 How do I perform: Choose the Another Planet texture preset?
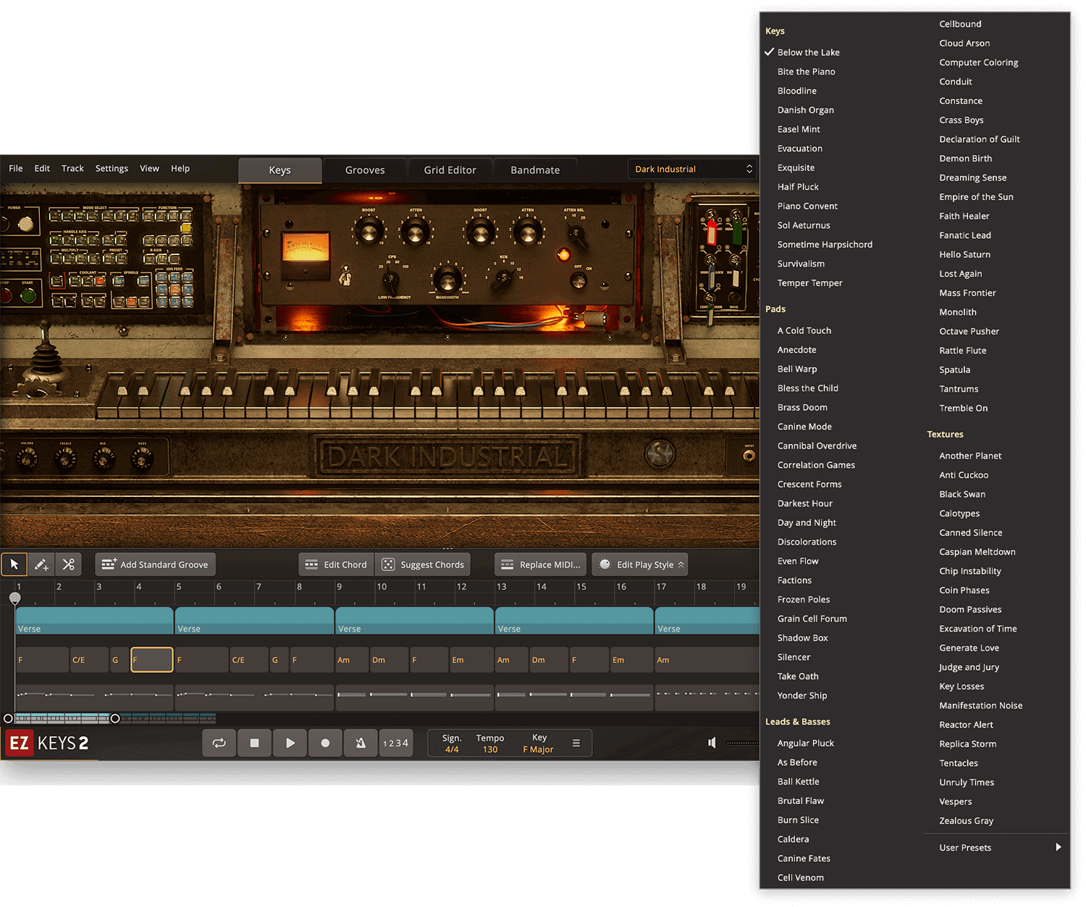click(970, 456)
